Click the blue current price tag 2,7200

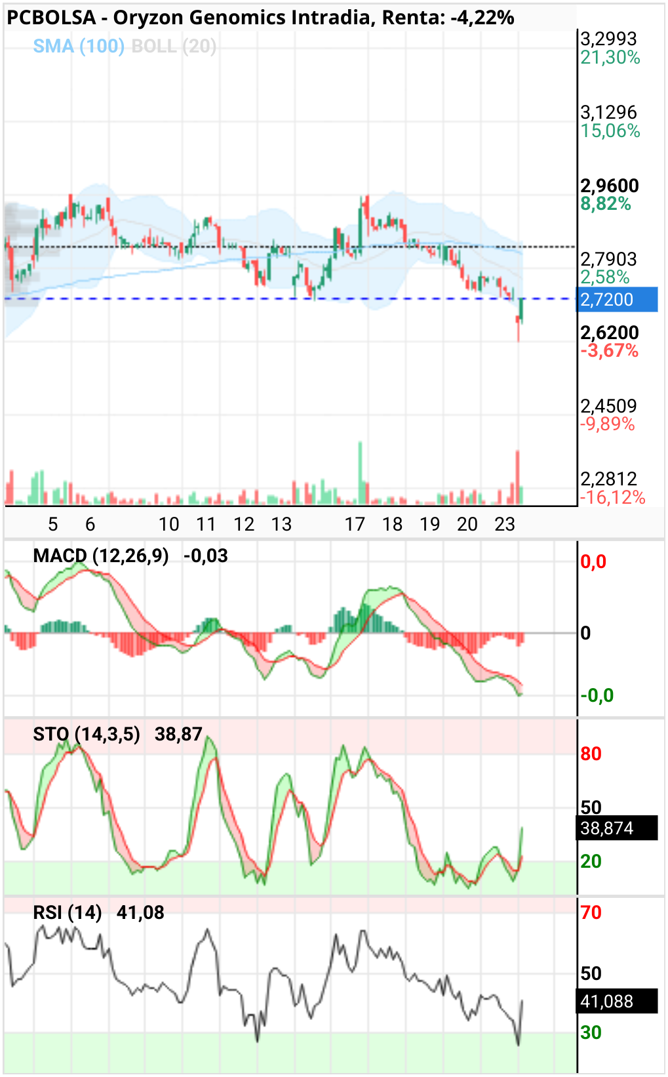[x=617, y=300]
